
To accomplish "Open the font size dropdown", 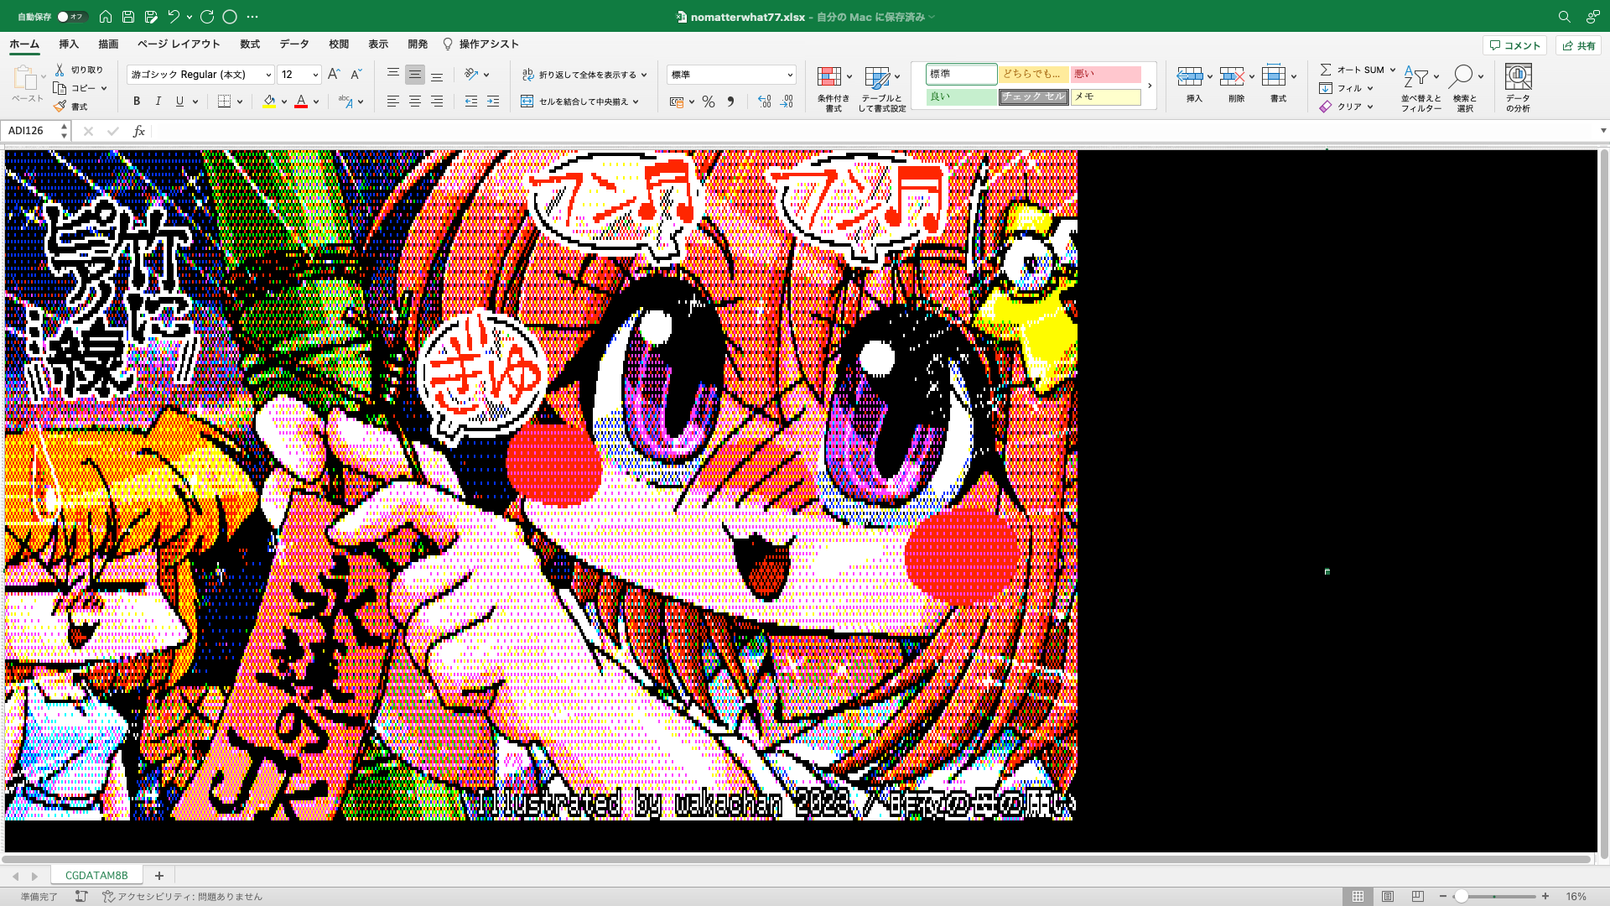I will pos(315,75).
